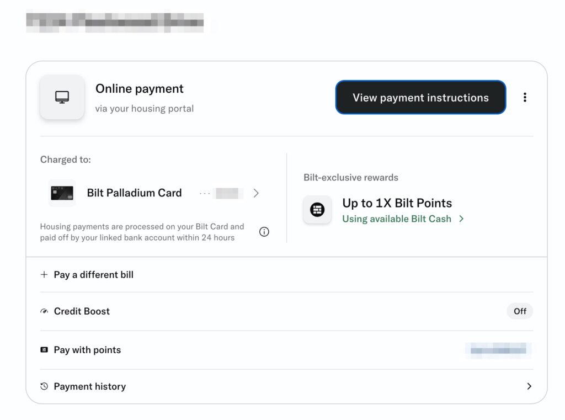565x420 pixels.
Task: Click the Pay with points icon
Action: tap(44, 349)
